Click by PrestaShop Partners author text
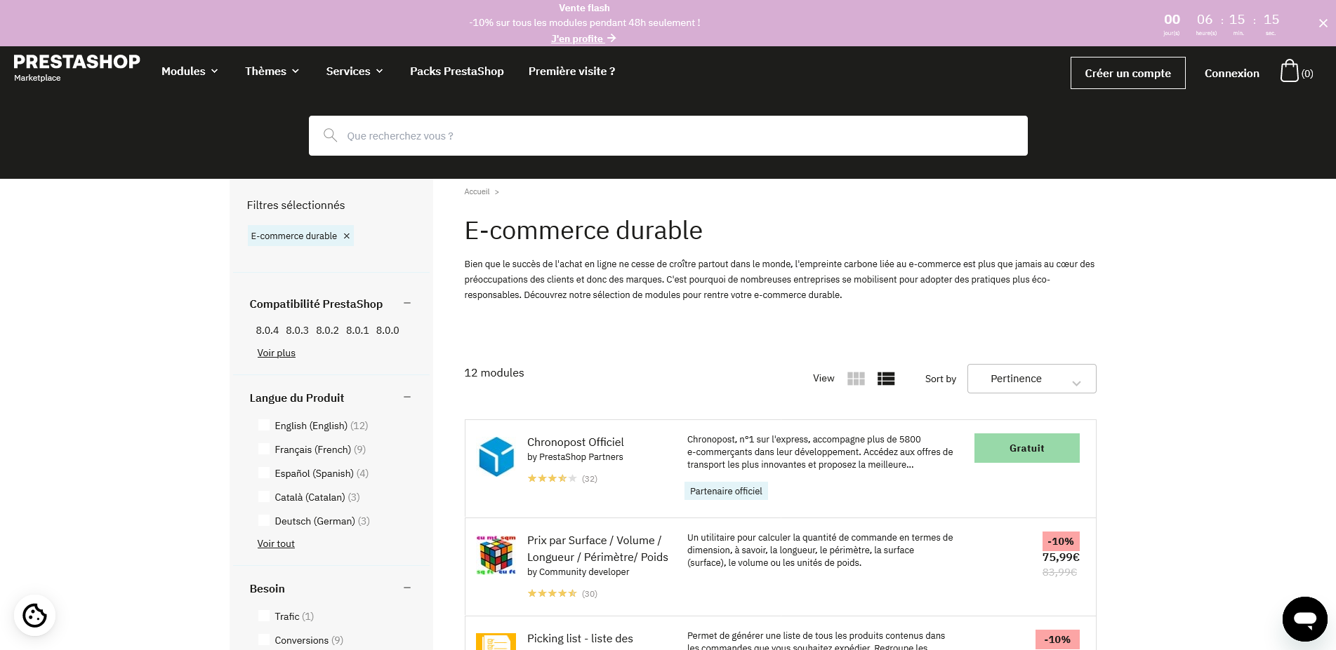Screen dimensions: 1336x650 [x=575, y=457]
